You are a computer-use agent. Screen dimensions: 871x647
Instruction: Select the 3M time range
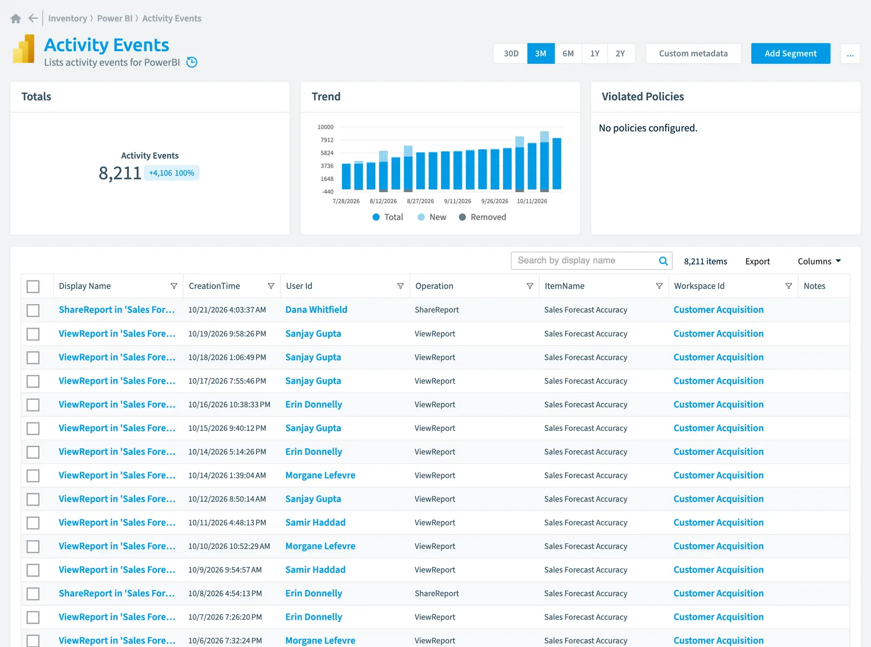pyautogui.click(x=541, y=53)
